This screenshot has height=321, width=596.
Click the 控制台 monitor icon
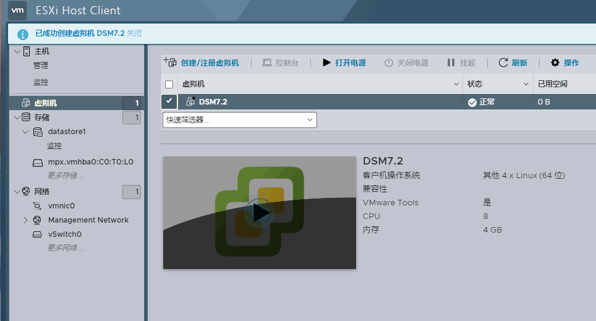click(x=267, y=62)
